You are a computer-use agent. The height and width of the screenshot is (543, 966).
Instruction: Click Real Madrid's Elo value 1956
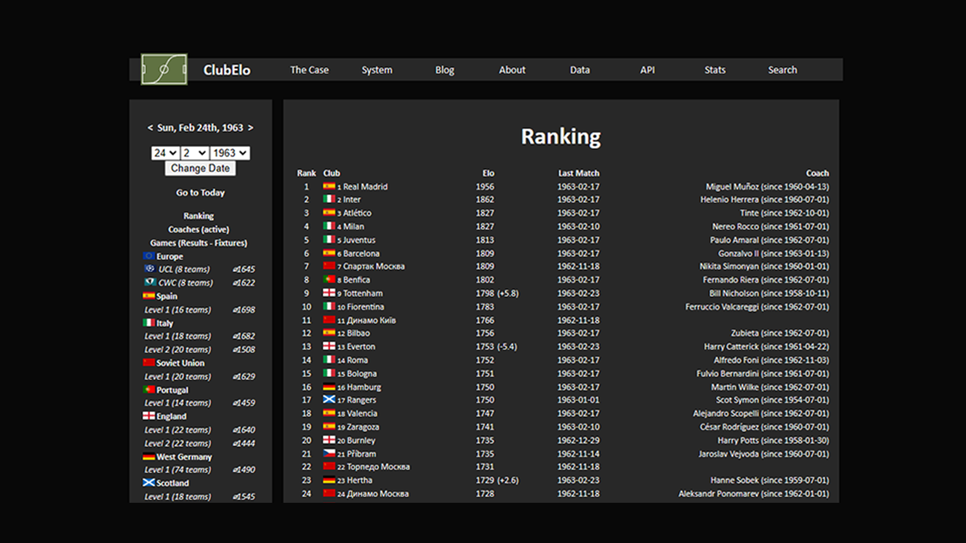coord(485,187)
